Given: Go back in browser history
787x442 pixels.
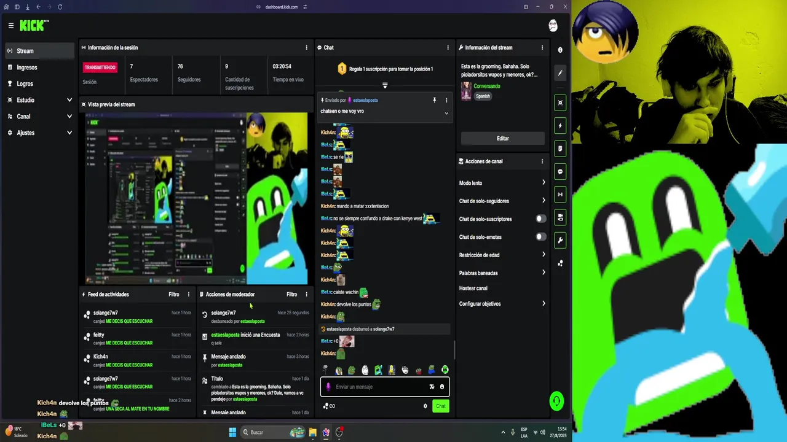Looking at the screenshot, I should coord(38,7).
